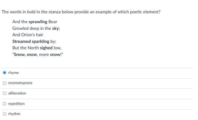Image resolution: width=198 pixels, height=120 pixels.
Task: Click the rhyme answer label
Action: (14, 73)
